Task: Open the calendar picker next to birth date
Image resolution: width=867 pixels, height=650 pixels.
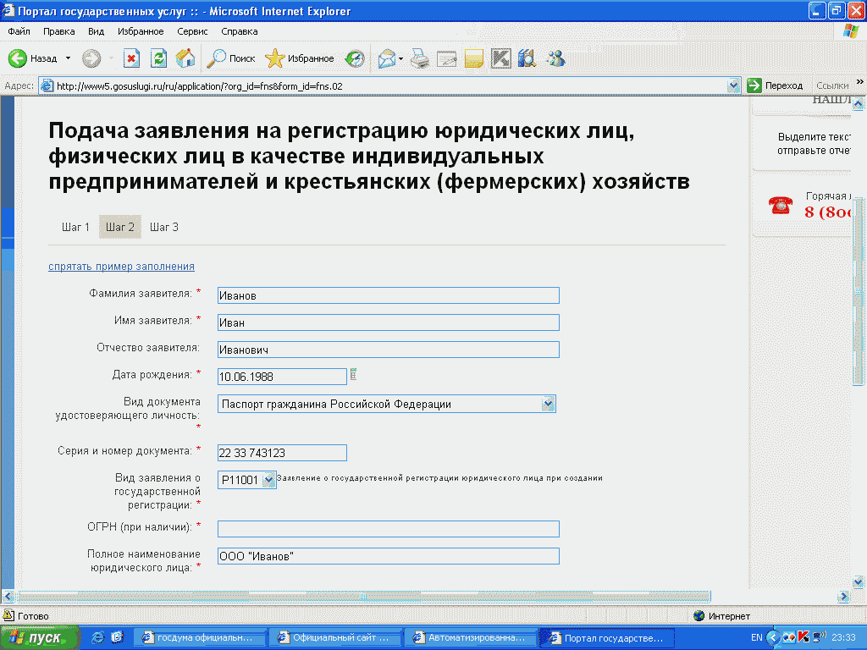Action: click(353, 375)
